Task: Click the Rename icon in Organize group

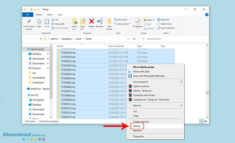Action: 100,23
